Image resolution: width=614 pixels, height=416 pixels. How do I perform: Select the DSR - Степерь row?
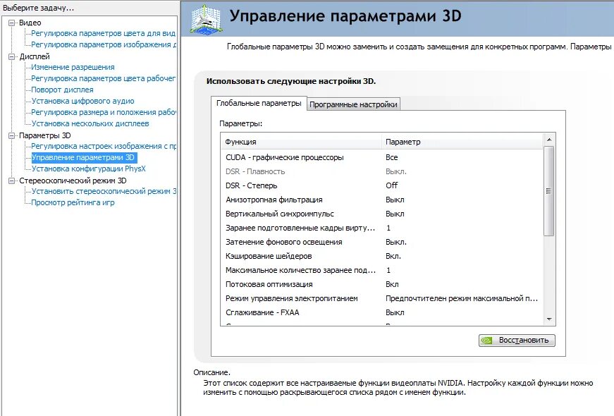382,185
